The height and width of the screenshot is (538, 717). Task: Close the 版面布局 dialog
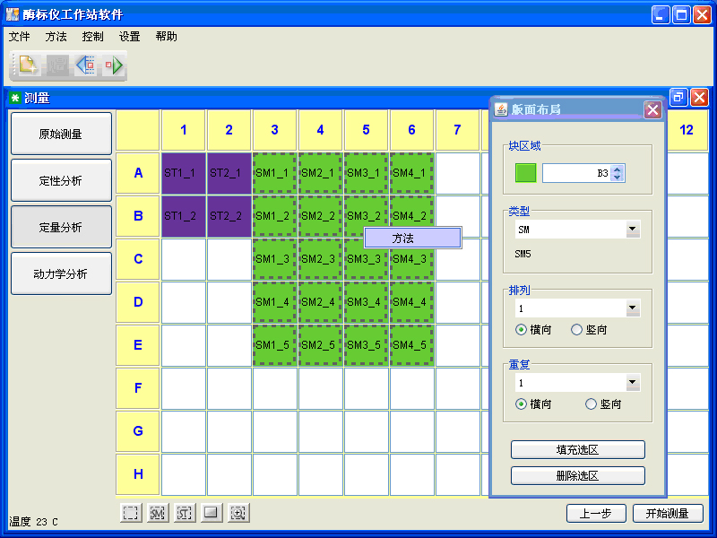click(x=652, y=109)
